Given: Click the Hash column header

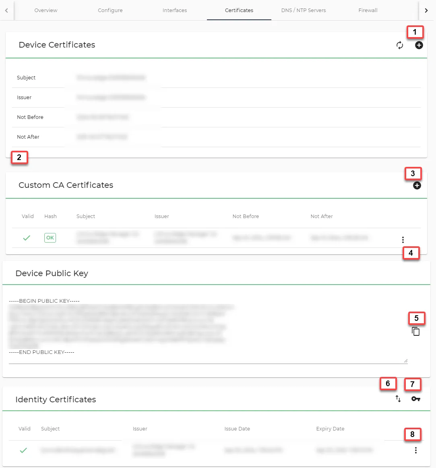Looking at the screenshot, I should (x=50, y=216).
